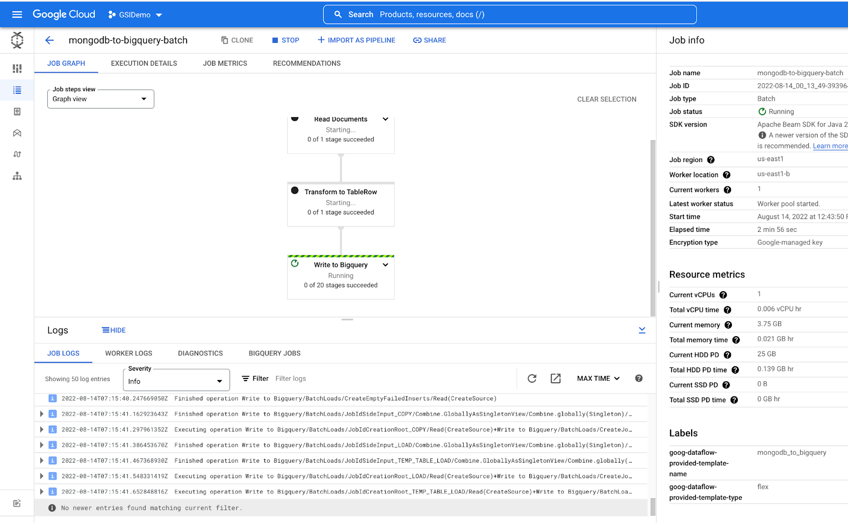This screenshot has height=523, width=848.
Task: Click the job graph vertical scrollbar
Action: [653, 228]
